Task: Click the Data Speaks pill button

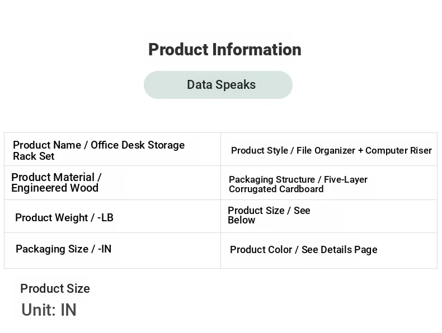Action: [x=218, y=85]
